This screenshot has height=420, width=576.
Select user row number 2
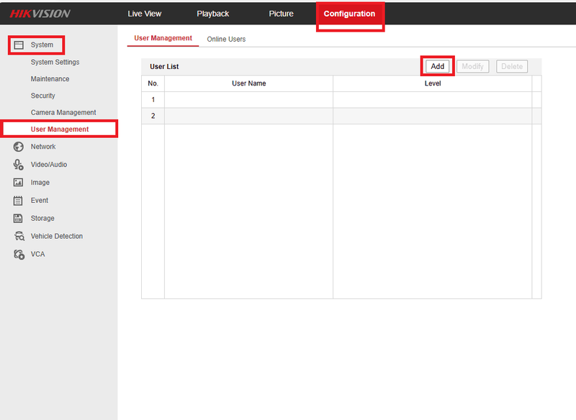click(x=341, y=116)
